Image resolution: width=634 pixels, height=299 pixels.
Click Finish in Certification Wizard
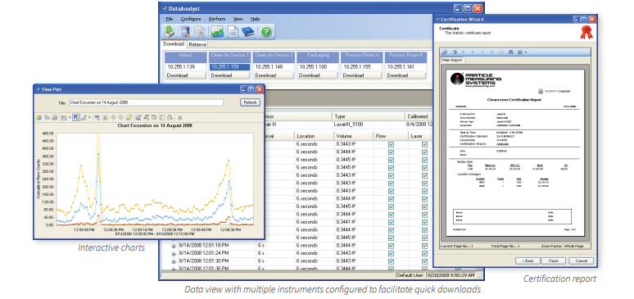tap(554, 261)
